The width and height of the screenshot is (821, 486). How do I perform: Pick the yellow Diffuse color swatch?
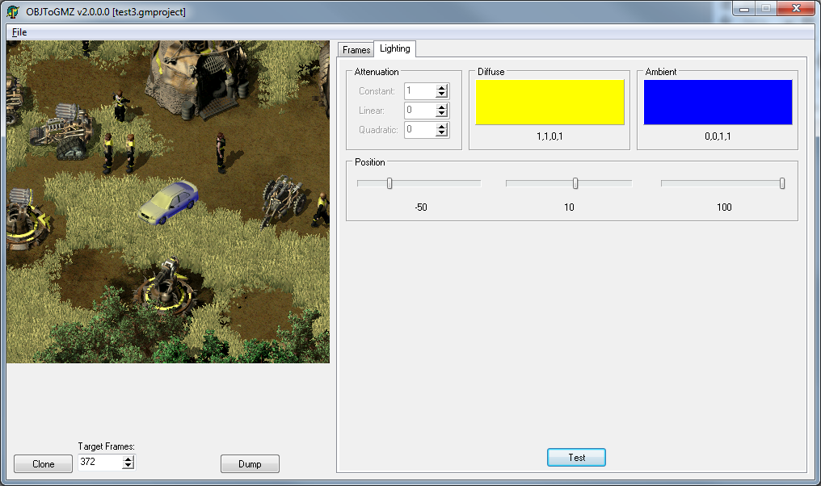(x=549, y=102)
